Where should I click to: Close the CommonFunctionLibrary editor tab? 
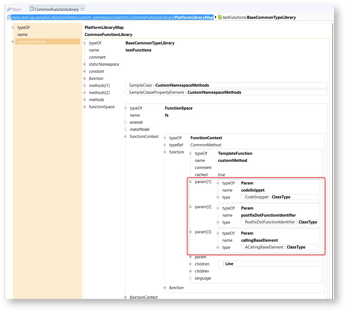[82, 9]
